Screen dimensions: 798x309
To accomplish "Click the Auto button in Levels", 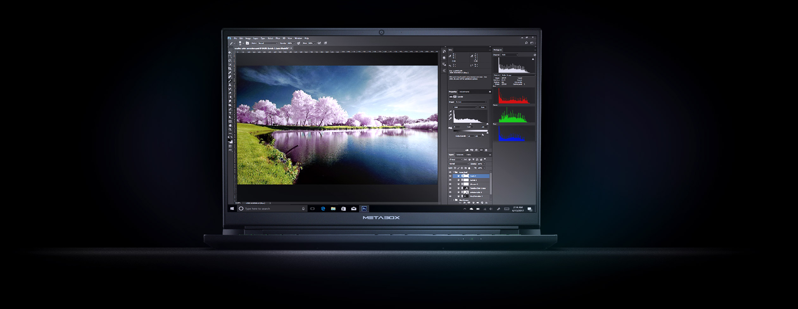I will pos(483,107).
